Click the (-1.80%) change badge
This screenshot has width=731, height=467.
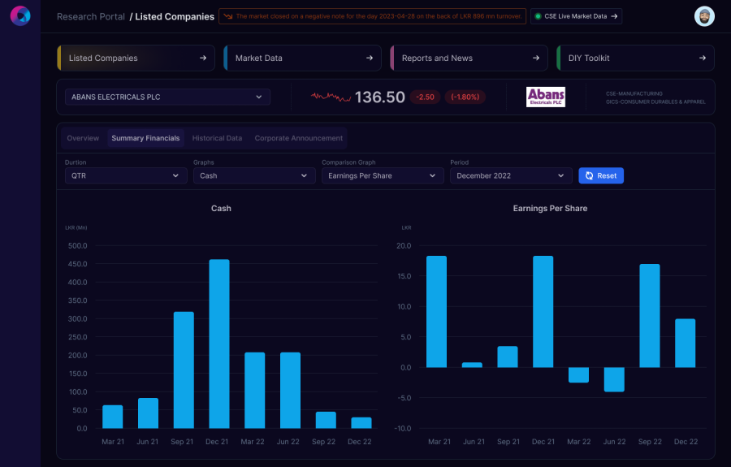[x=465, y=97]
